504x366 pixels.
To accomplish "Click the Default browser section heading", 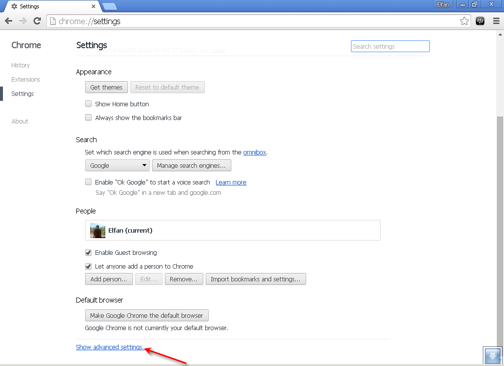I will click(x=99, y=300).
